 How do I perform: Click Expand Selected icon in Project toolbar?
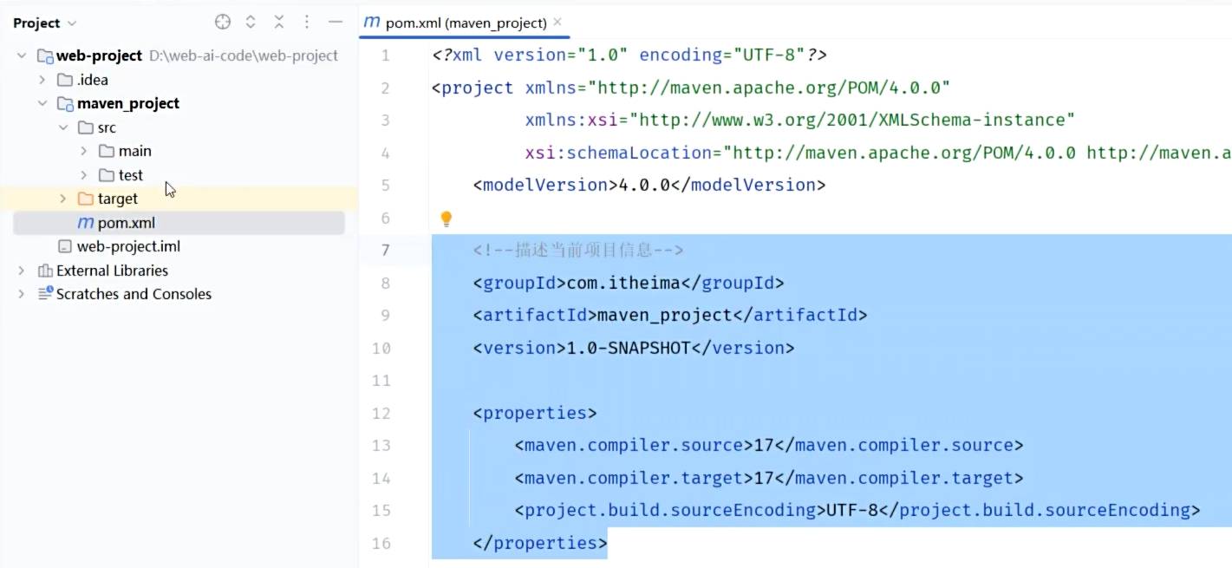[x=251, y=23]
